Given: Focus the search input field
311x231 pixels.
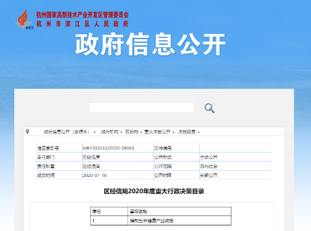Looking at the screenshot, I should (141, 107).
